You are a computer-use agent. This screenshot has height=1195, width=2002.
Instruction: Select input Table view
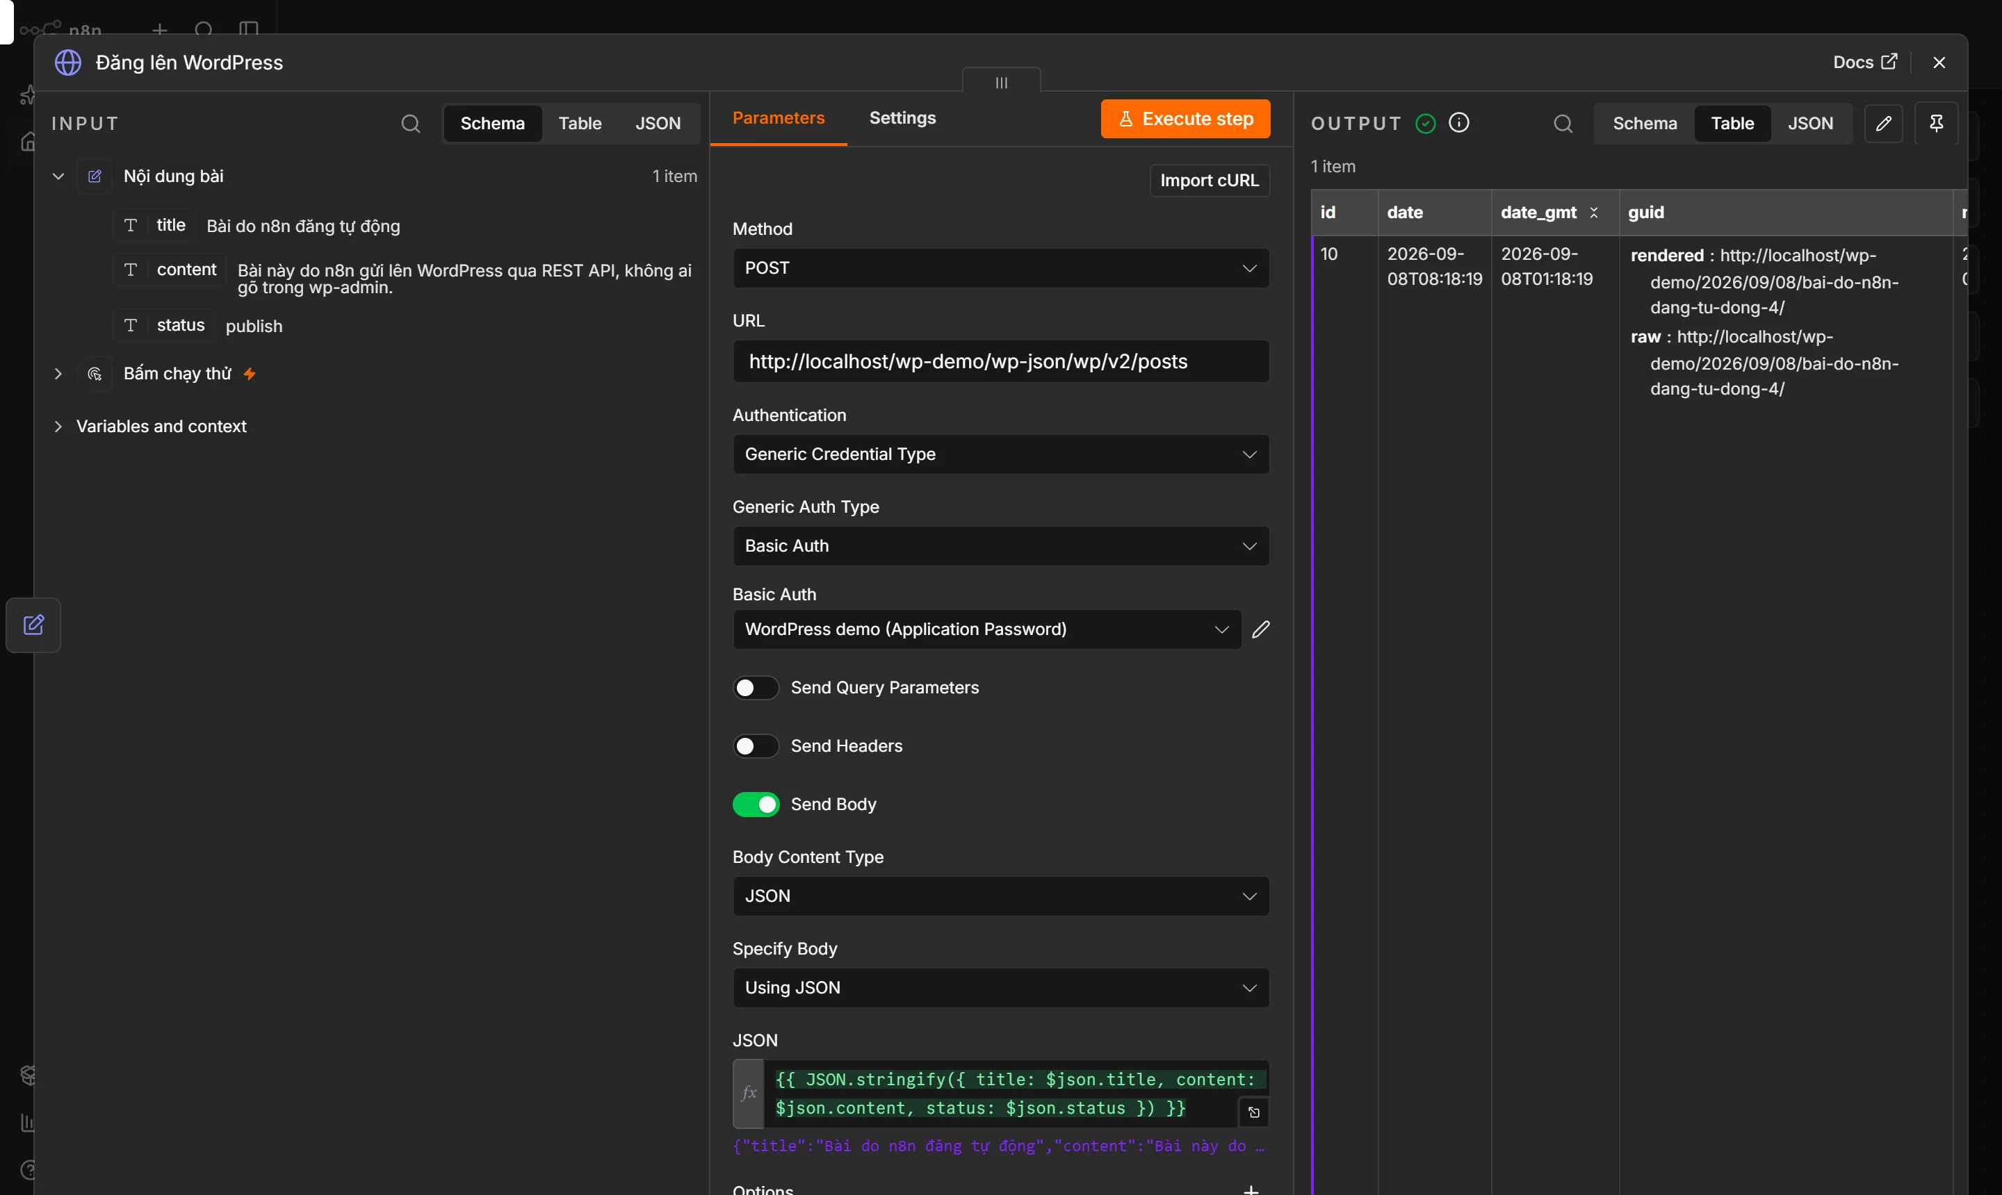(x=580, y=123)
